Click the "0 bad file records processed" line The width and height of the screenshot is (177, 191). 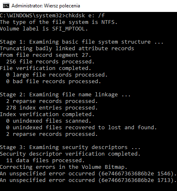tap(53, 82)
